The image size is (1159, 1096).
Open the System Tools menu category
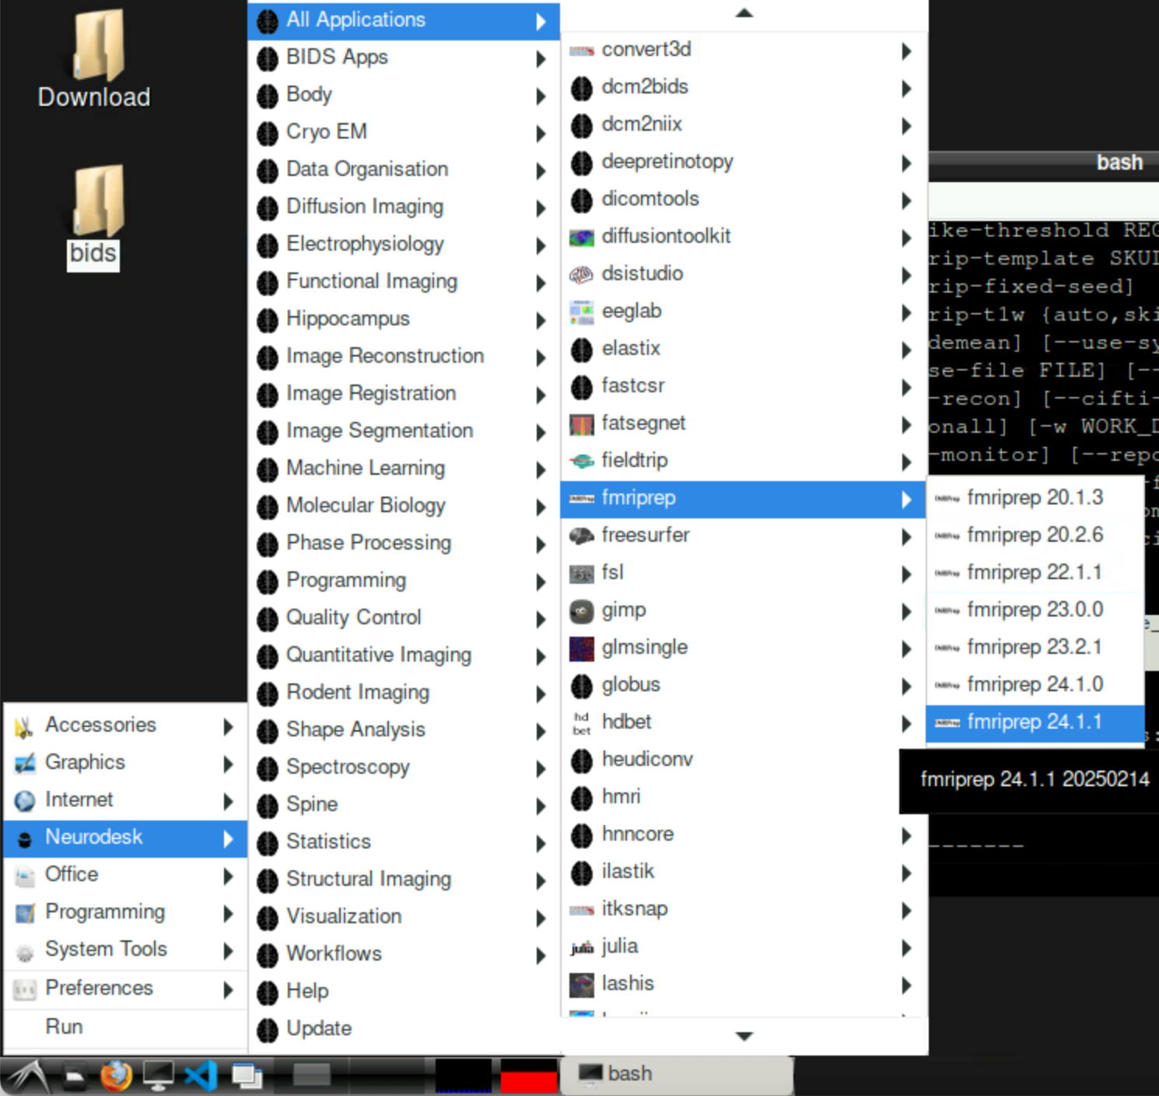point(125,950)
